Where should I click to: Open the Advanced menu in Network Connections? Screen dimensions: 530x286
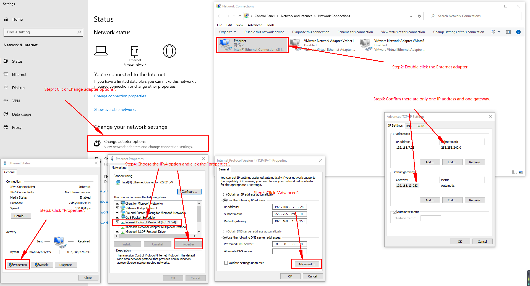point(255,25)
